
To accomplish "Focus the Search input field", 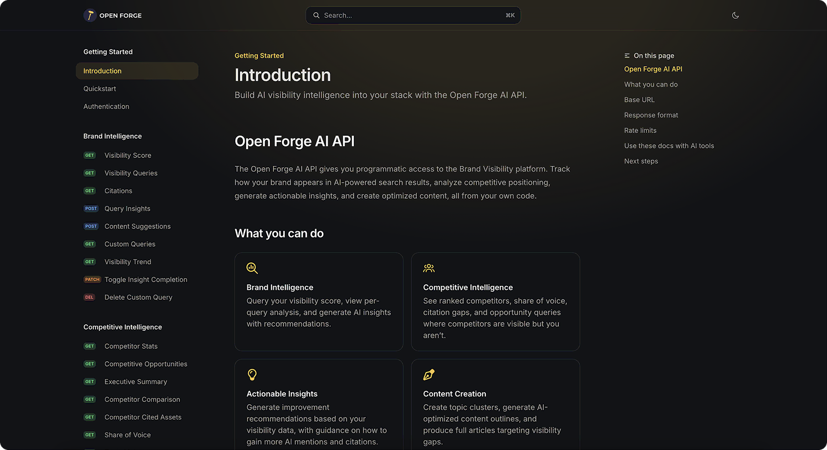I will coord(413,15).
